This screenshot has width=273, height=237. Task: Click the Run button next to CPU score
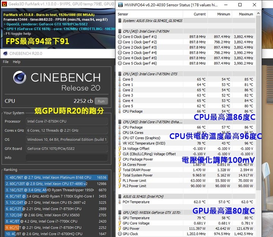tap(101, 101)
